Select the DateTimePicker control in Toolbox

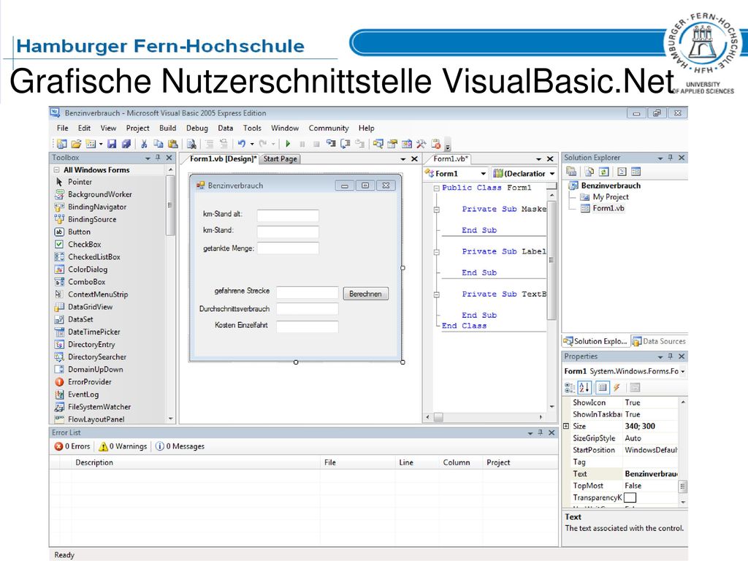click(93, 332)
